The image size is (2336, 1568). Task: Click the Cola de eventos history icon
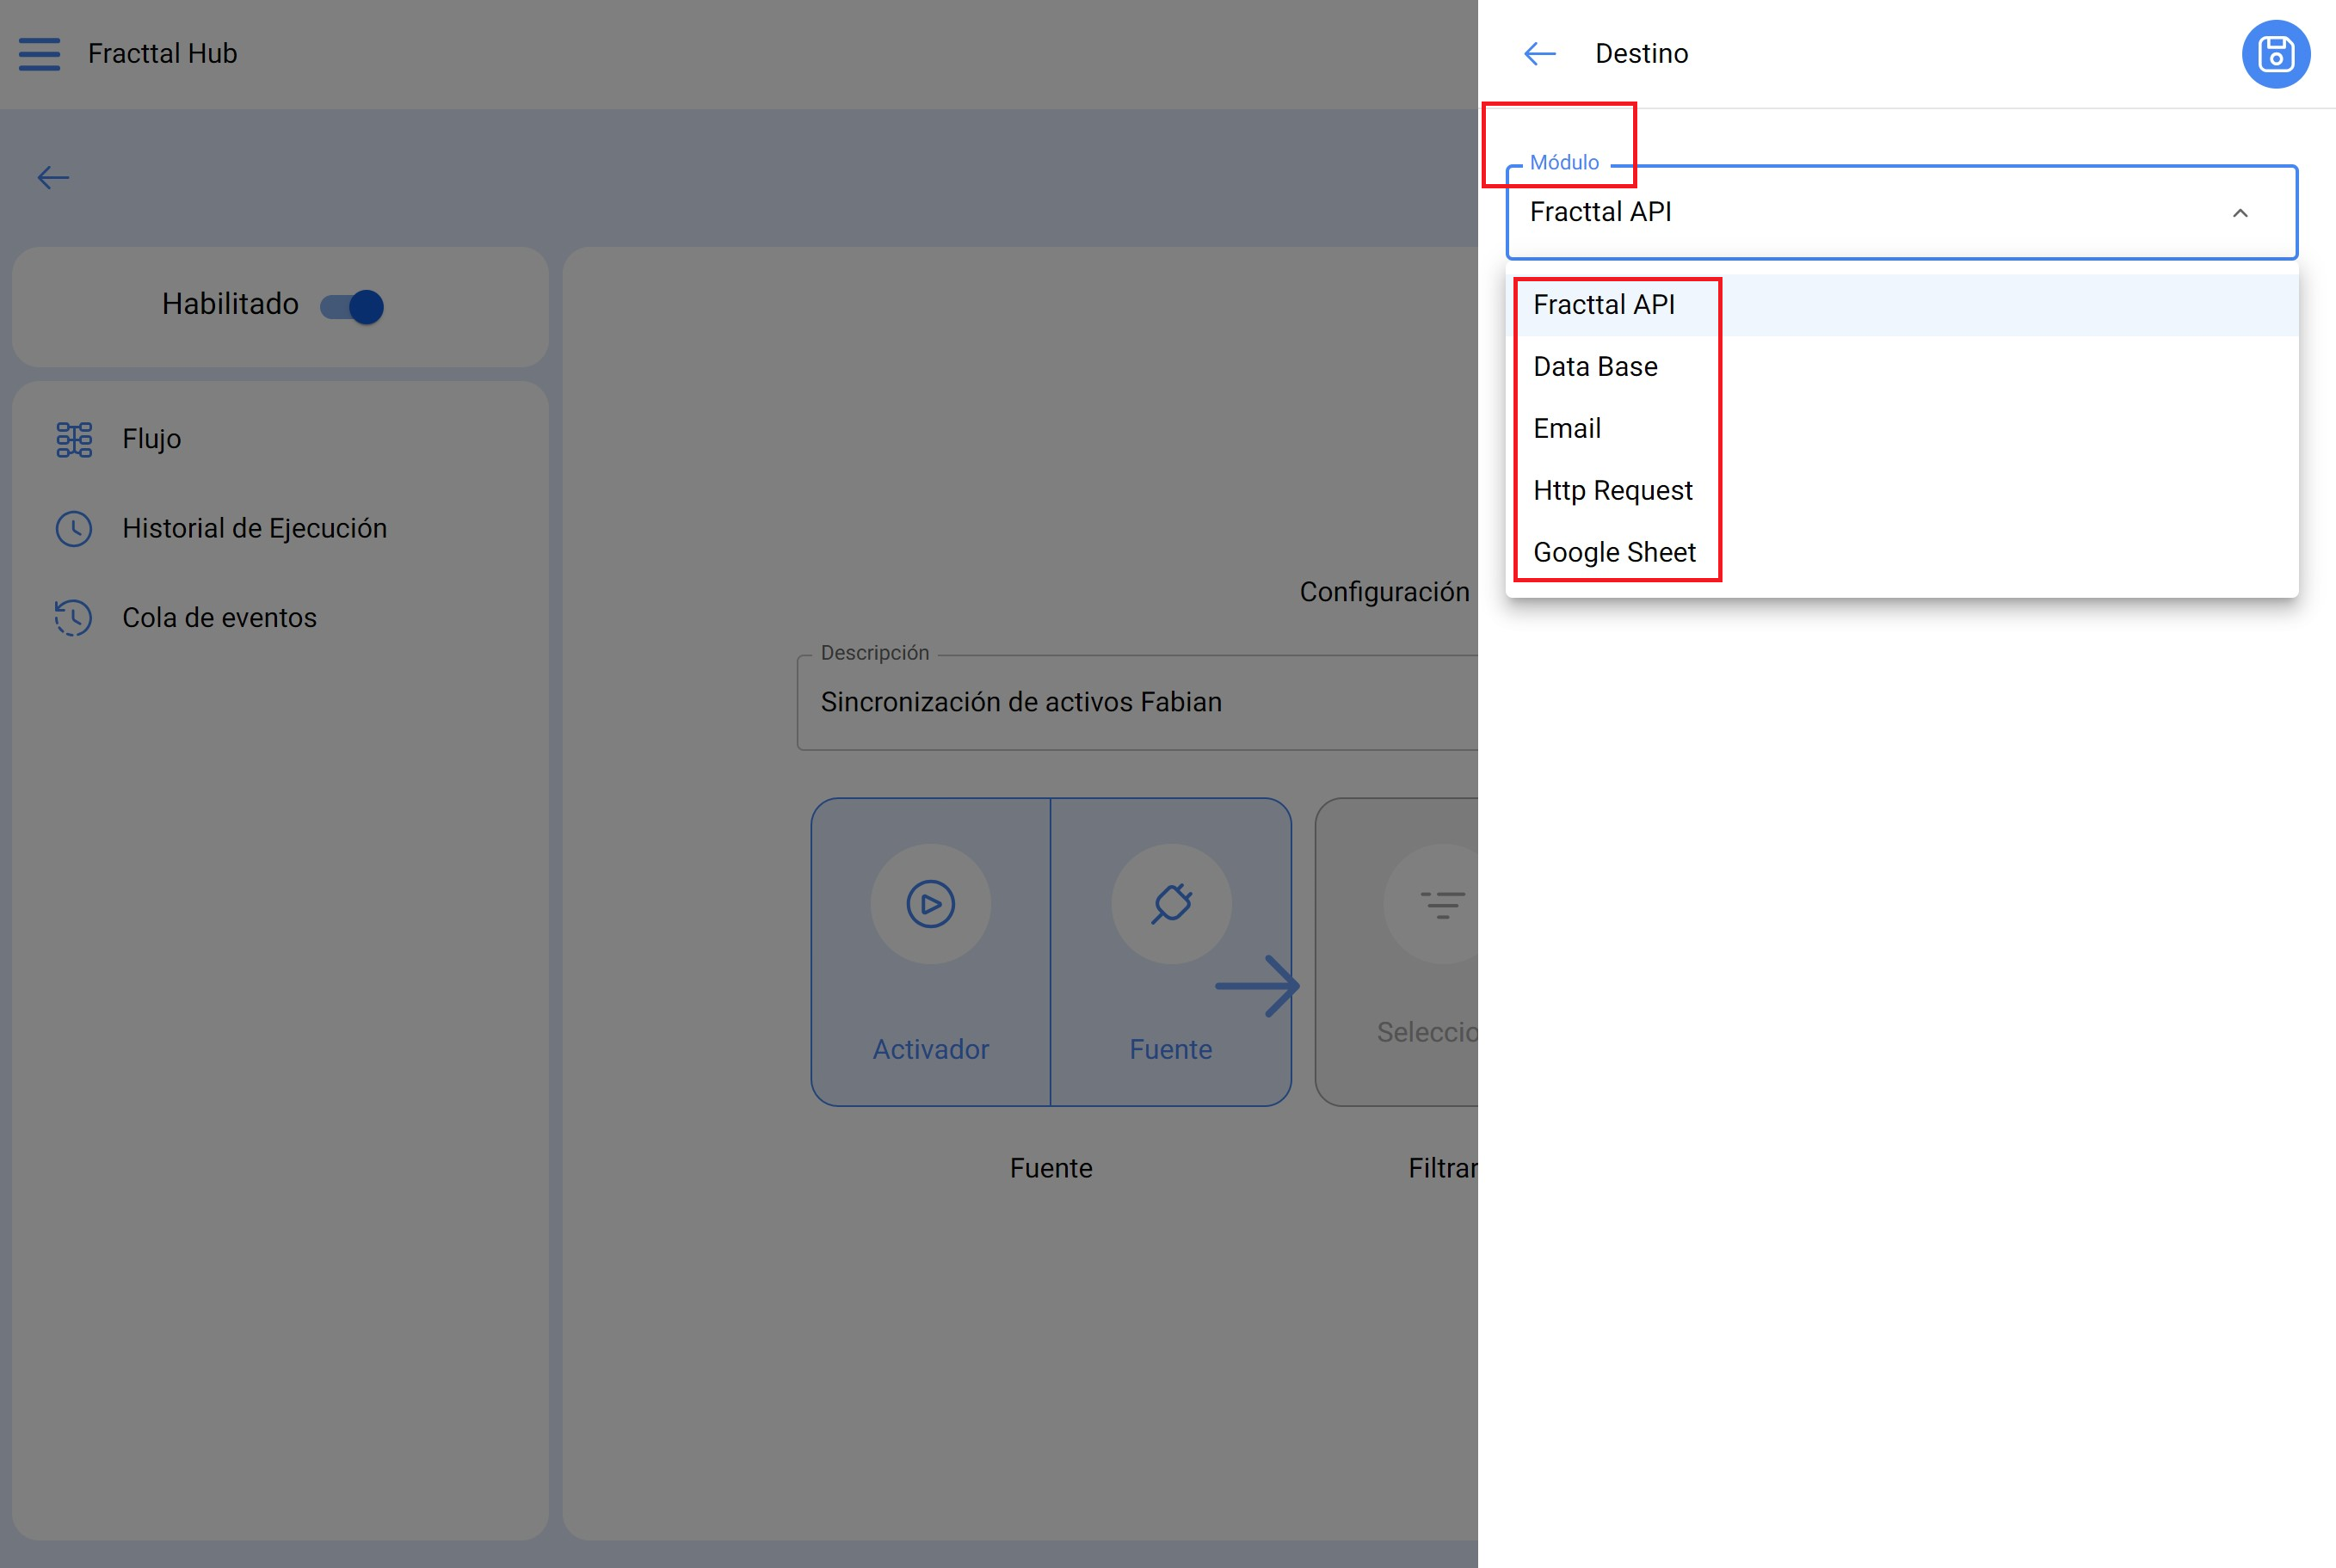(74, 618)
